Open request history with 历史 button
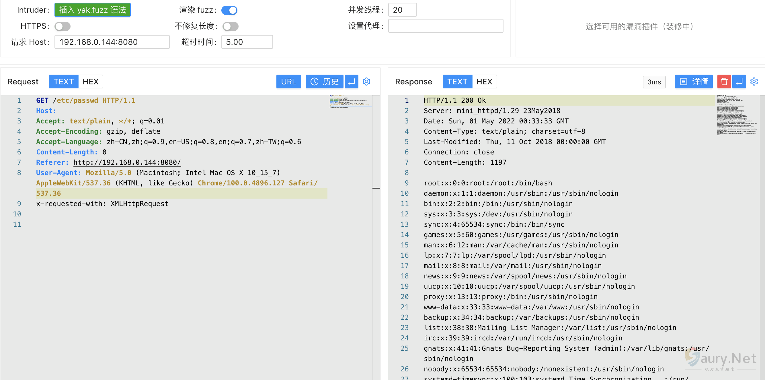This screenshot has width=765, height=380. pos(324,82)
